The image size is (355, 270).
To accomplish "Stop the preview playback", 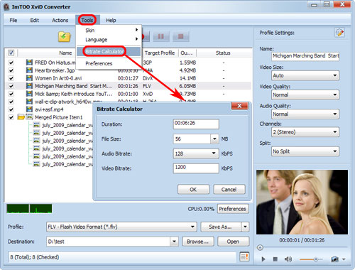I will click(x=275, y=259).
